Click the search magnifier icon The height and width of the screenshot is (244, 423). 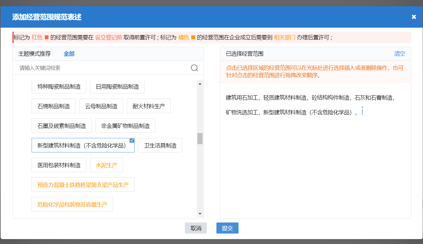194,68
